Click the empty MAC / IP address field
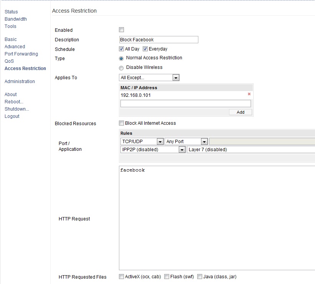This screenshot has width=315, height=284. pos(185,104)
